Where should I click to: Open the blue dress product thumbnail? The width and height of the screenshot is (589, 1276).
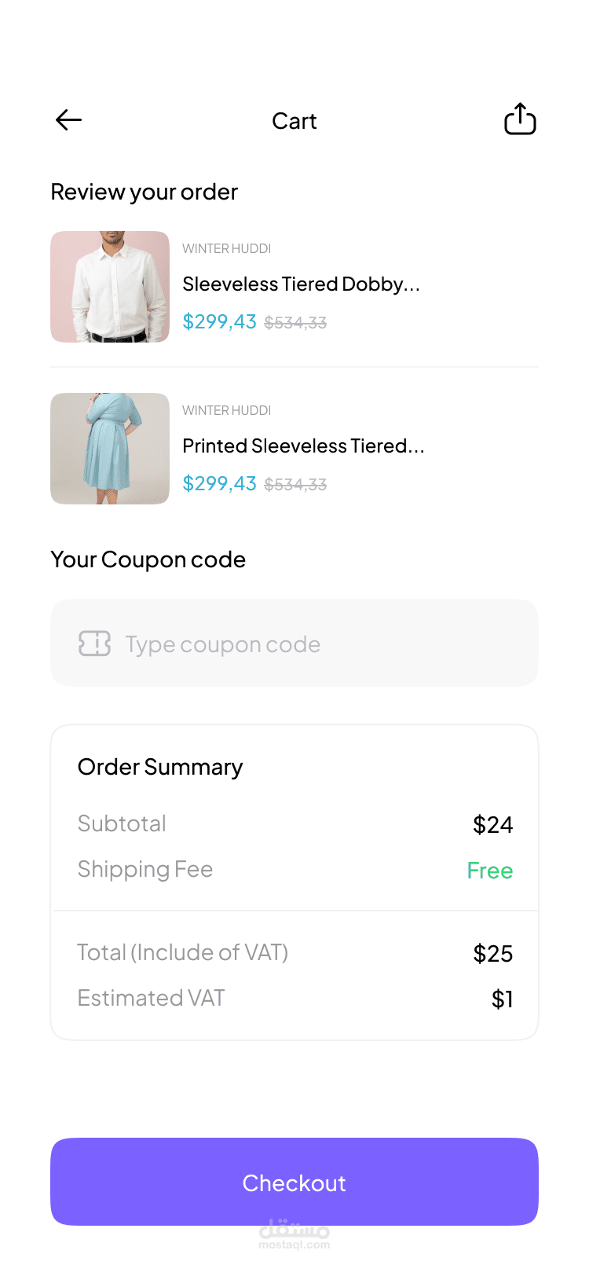click(x=110, y=449)
